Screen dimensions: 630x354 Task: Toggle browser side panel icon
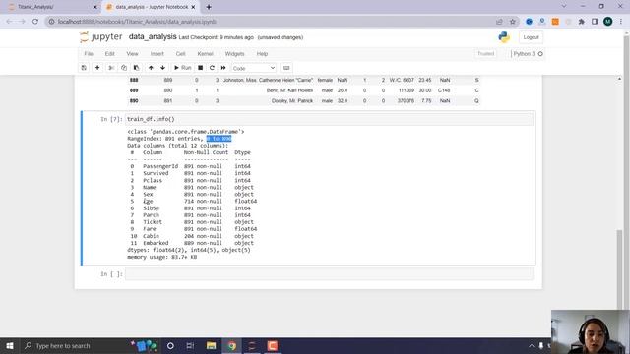point(595,22)
